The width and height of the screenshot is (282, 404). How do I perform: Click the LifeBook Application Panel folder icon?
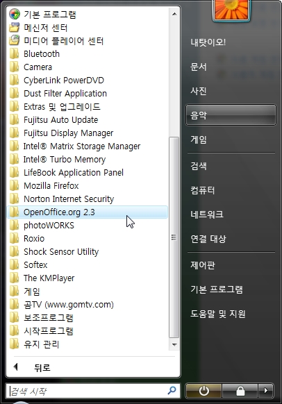point(15,172)
